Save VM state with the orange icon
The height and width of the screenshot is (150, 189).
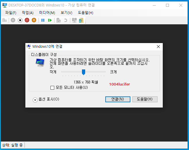tap(34, 20)
